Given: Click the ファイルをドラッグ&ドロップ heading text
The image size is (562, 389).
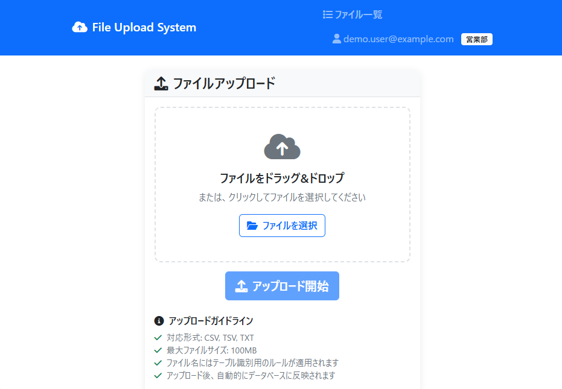Looking at the screenshot, I should [282, 178].
